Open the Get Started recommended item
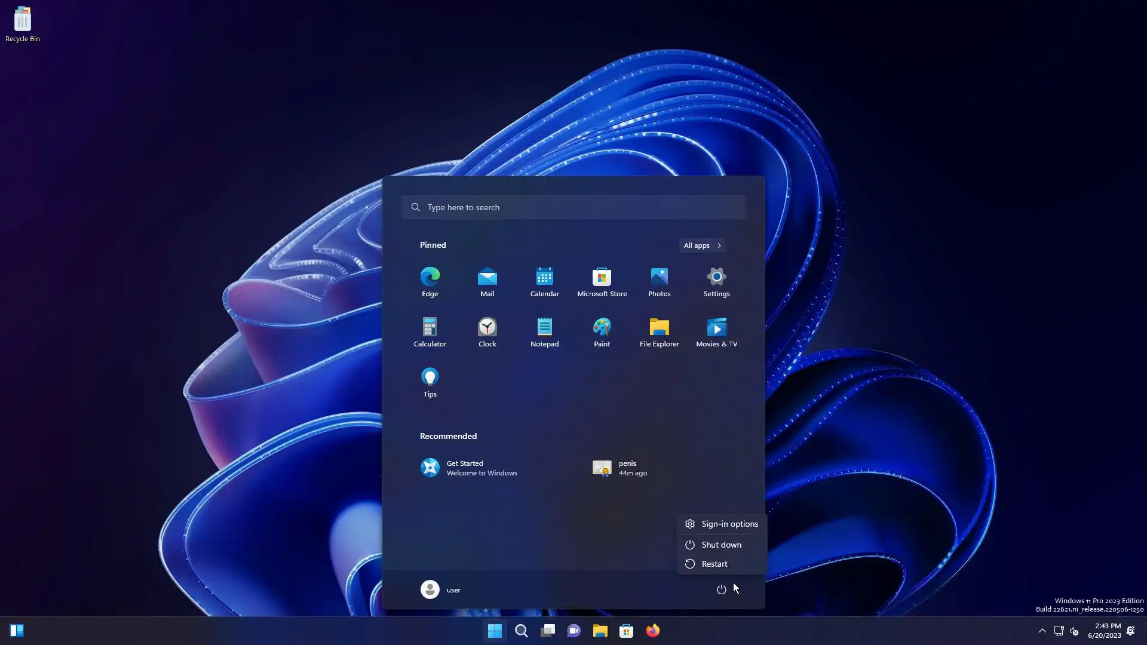 (469, 468)
